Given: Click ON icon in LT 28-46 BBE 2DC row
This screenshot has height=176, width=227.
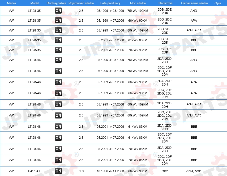Looking at the screenshot, I should (x=58, y=138).
